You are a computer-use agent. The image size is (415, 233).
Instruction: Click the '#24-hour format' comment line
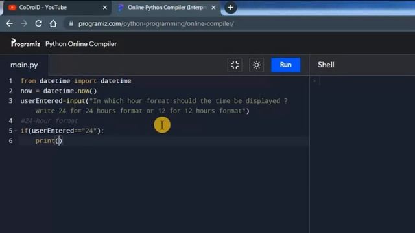click(49, 121)
